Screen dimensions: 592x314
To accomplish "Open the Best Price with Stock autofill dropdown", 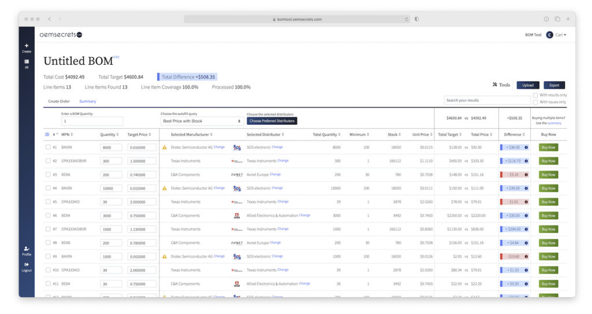I will (201, 121).
